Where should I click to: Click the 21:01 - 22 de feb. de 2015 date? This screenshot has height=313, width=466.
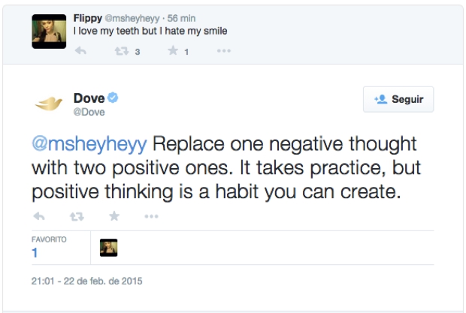coord(86,282)
